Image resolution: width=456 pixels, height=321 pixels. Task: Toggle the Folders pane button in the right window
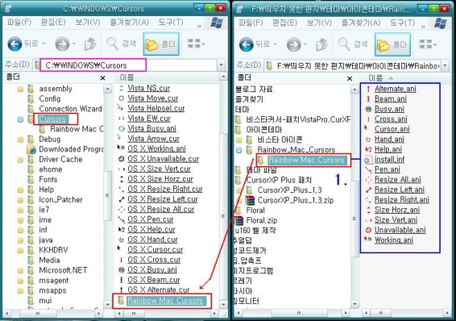point(392,44)
